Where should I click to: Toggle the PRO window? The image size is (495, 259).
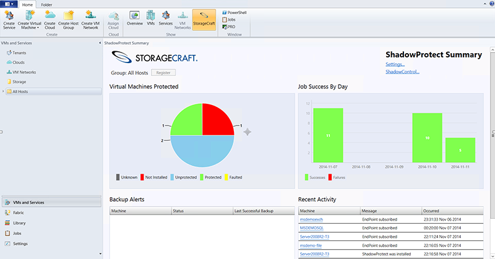[229, 27]
